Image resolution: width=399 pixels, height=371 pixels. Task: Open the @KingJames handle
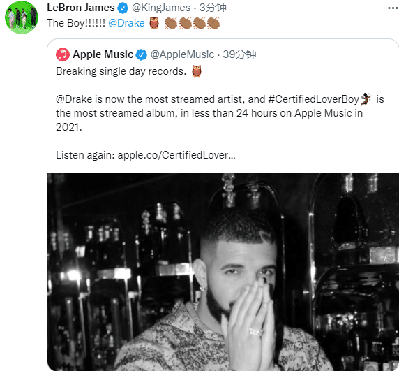tap(161, 8)
